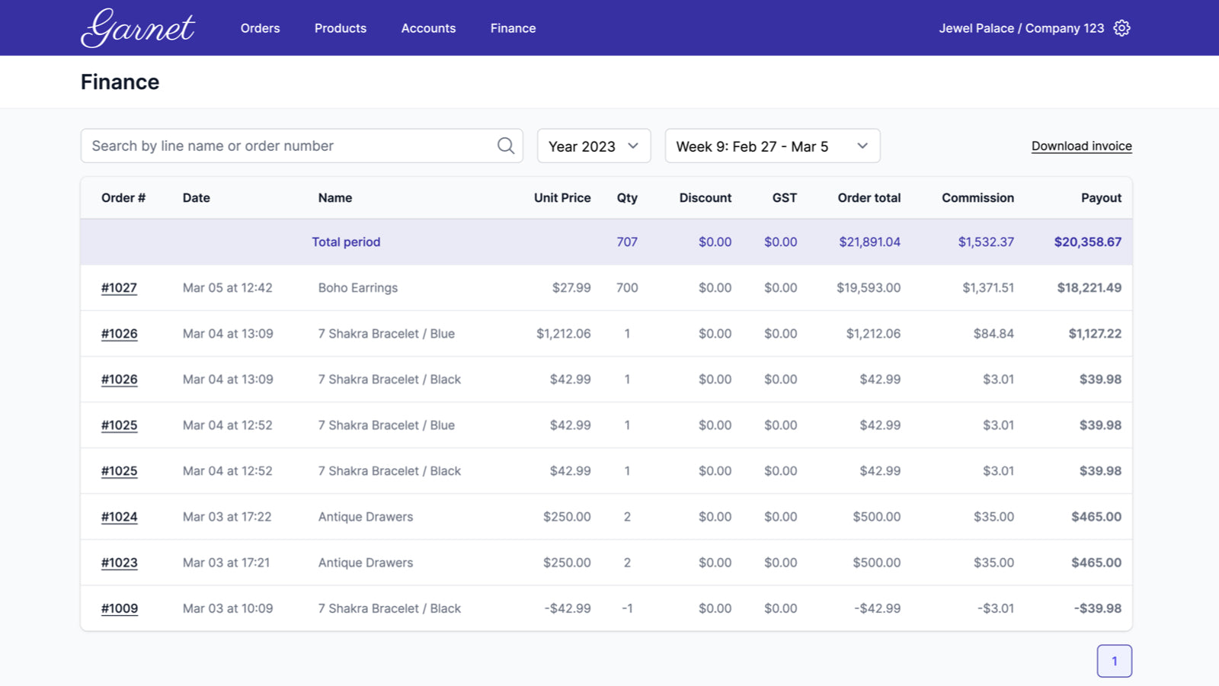Open order #1027 link
The width and height of the screenshot is (1219, 686).
(x=119, y=287)
